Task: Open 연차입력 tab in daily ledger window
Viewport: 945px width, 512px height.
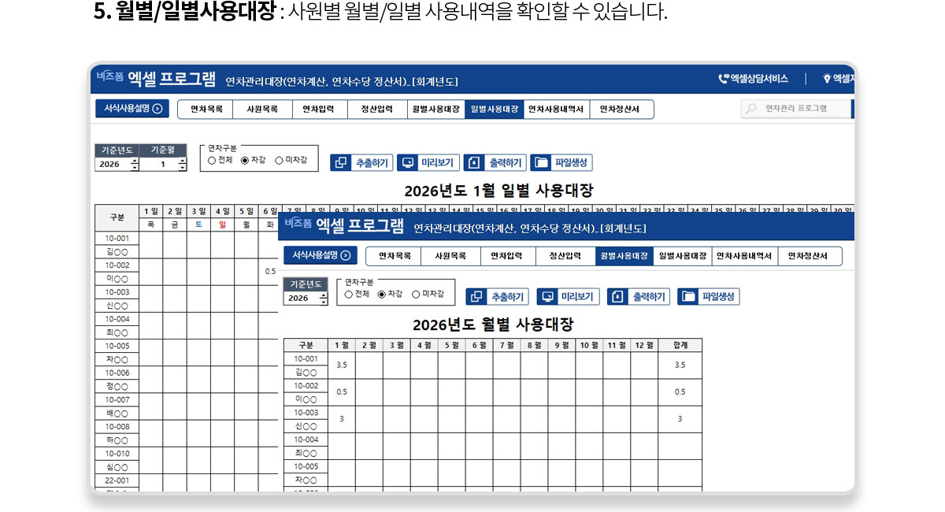Action: (x=320, y=109)
